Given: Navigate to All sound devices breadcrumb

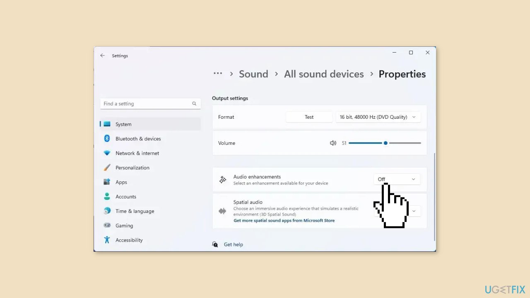Looking at the screenshot, I should (x=324, y=74).
